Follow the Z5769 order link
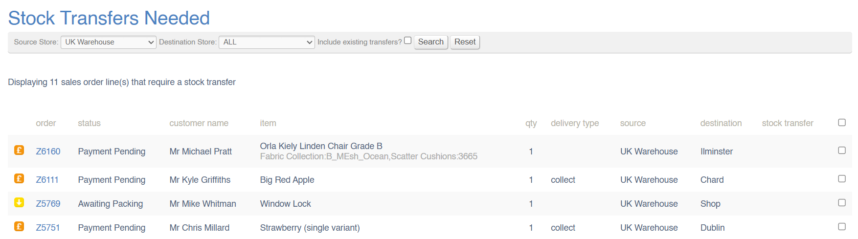This screenshot has width=858, height=239. tap(48, 204)
